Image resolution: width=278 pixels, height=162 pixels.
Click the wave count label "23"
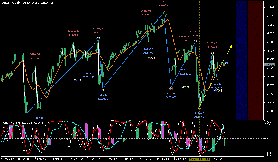tap(195, 41)
